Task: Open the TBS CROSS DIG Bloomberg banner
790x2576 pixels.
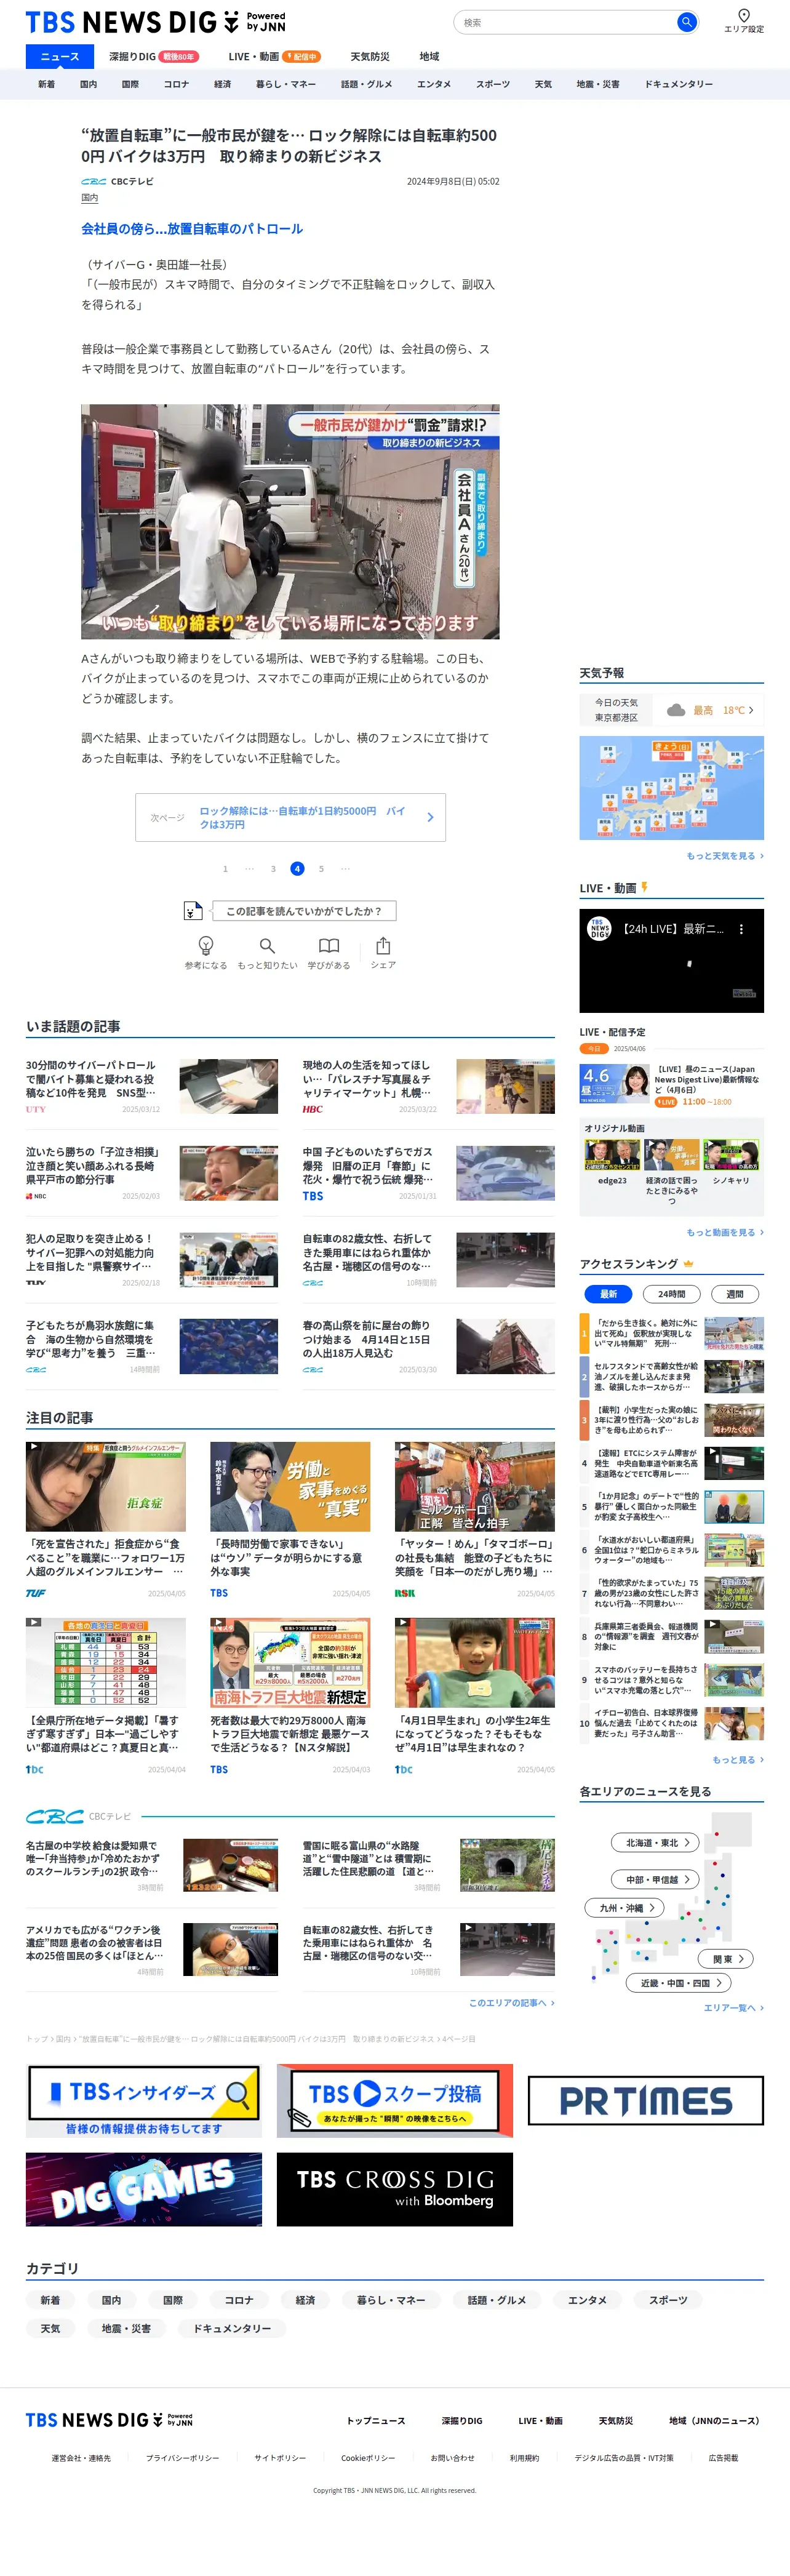Action: 395,2189
